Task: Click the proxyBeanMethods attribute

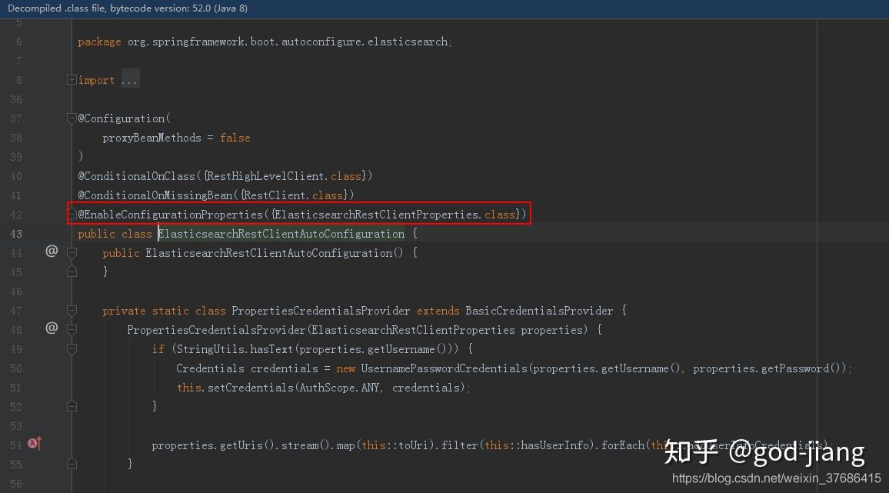Action: coord(151,138)
